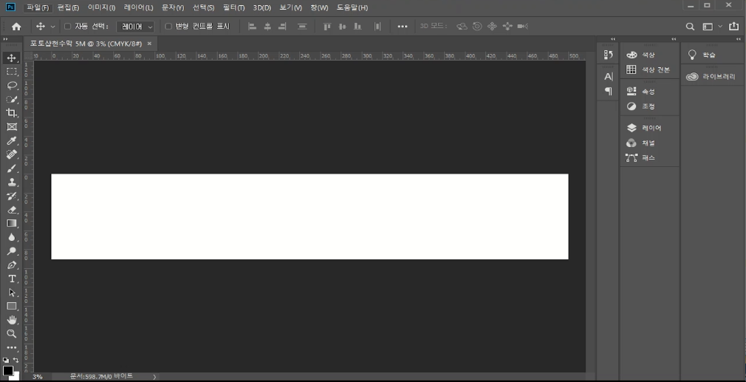Select the Frame tool
Viewport: 746px width, 382px height.
(11, 127)
